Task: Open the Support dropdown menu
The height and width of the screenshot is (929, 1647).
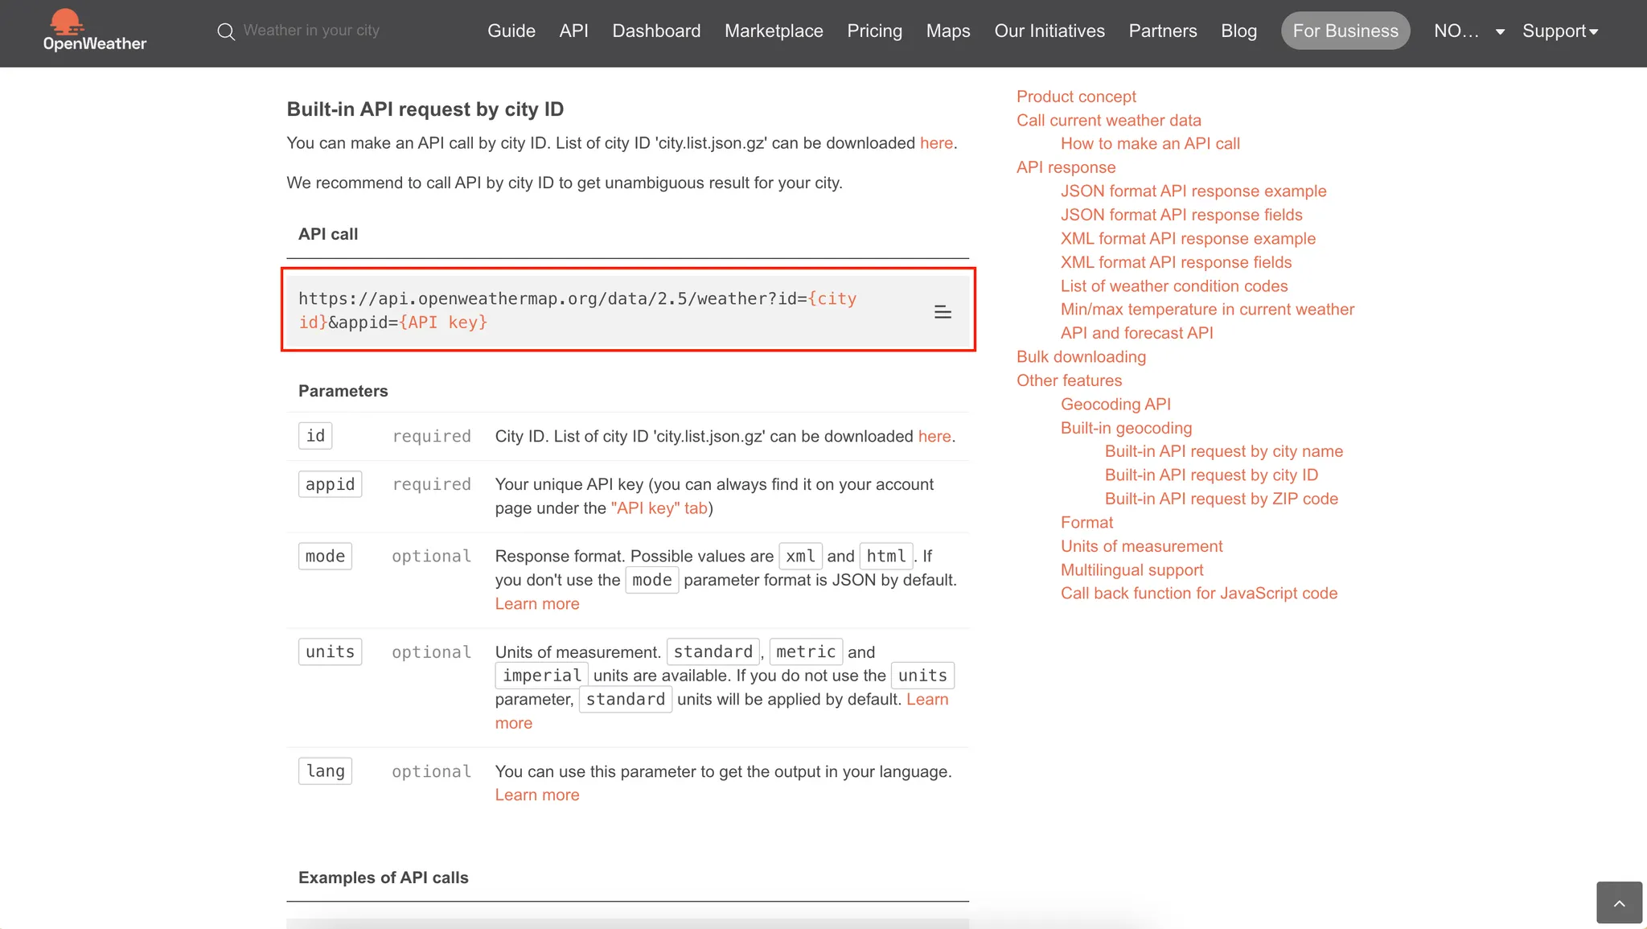Action: tap(1559, 31)
